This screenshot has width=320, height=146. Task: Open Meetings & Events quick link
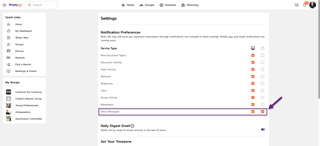(x=26, y=71)
